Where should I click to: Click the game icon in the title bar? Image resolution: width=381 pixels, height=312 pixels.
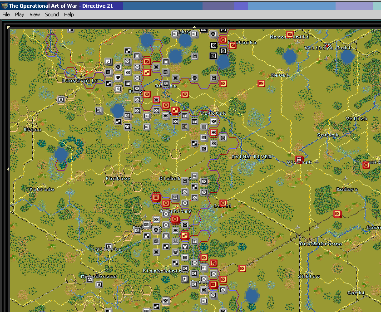(x=4, y=5)
